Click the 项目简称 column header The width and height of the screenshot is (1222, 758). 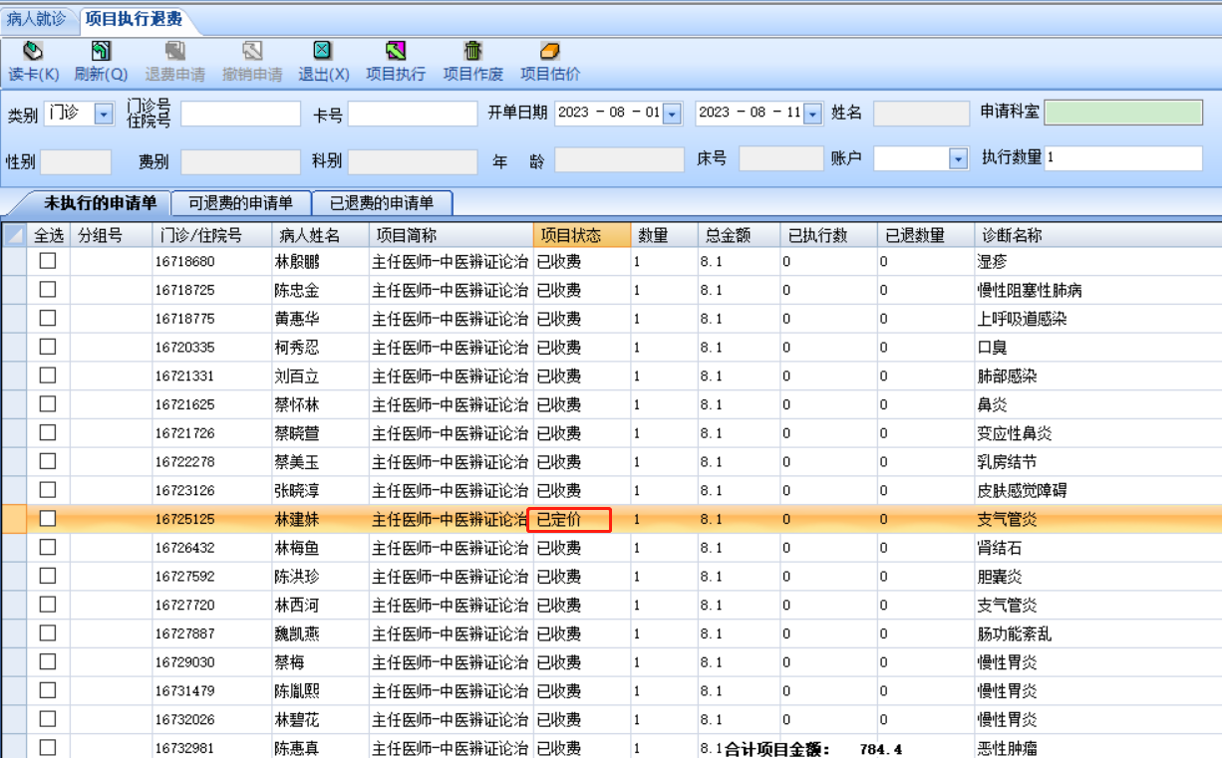[451, 235]
